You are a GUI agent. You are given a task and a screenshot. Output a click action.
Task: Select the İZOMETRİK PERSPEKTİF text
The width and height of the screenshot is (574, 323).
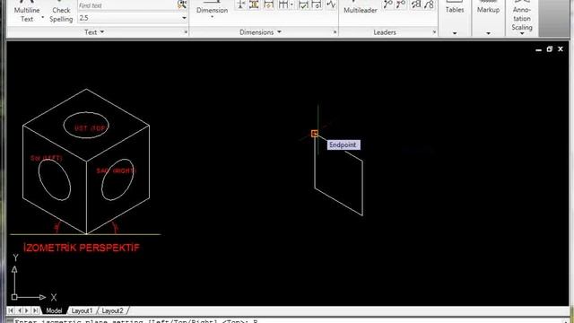(x=82, y=248)
